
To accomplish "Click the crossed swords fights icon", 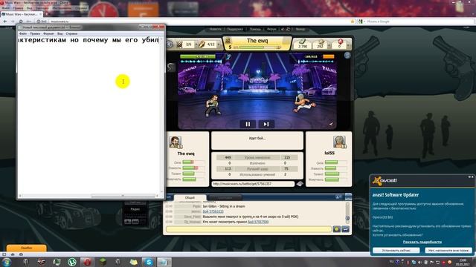I will (180, 44).
